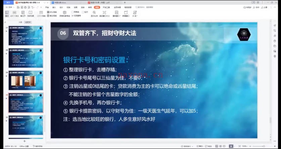Open the Developer Tools (开发工具) tab

click(106, 7)
